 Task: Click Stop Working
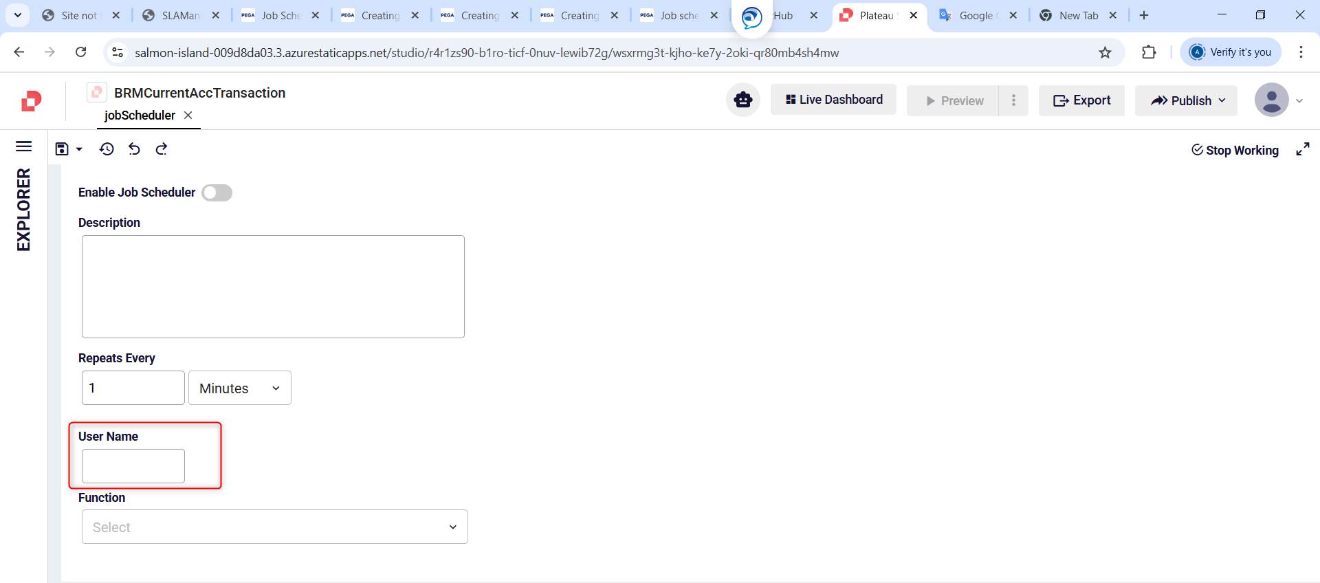pos(1235,151)
